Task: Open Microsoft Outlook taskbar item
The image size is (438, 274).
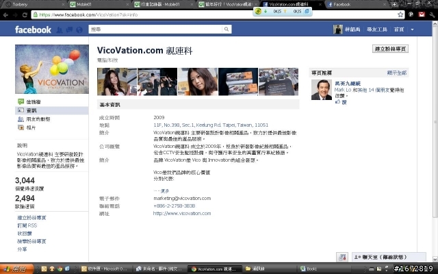Action: (x=103, y=269)
